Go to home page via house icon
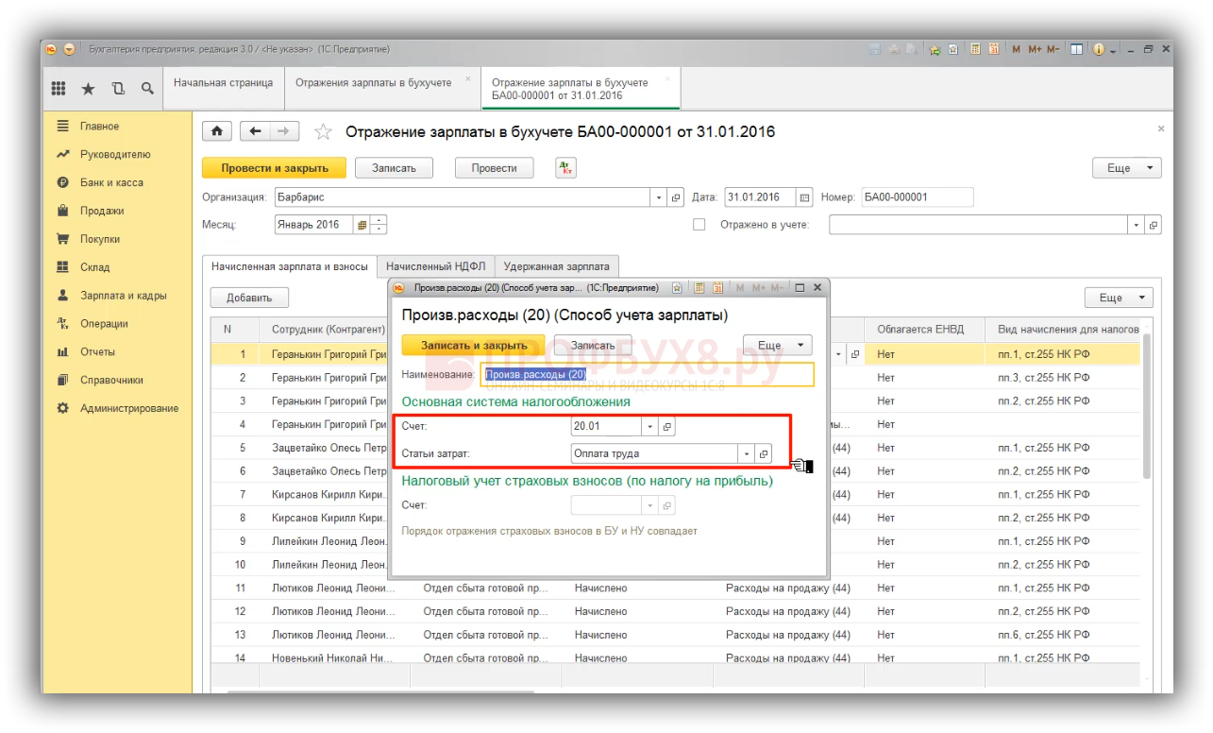1213x733 pixels. [217, 131]
